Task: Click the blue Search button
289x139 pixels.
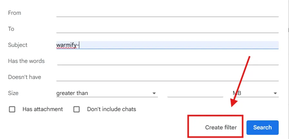Action: pyautogui.click(x=263, y=127)
